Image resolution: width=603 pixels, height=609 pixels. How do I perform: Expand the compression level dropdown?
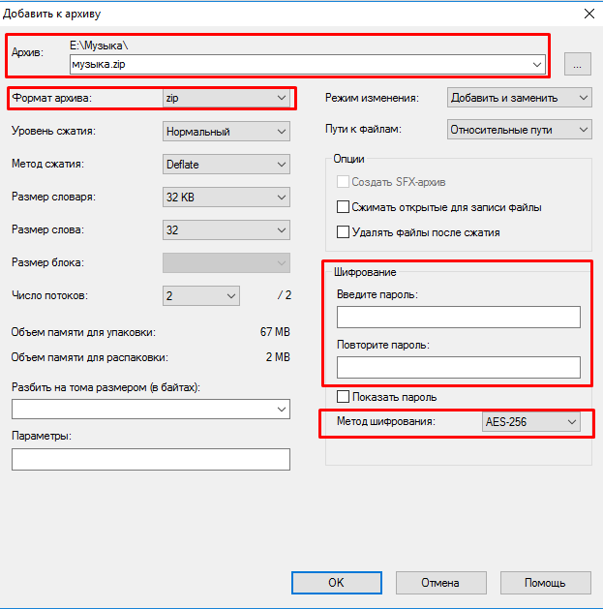pos(227,132)
